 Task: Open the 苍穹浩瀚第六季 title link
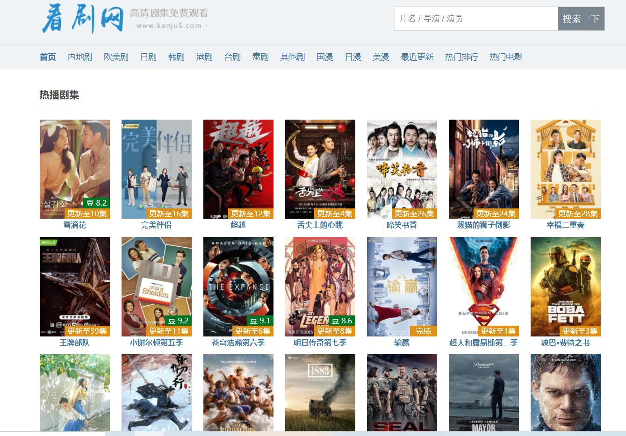(238, 343)
